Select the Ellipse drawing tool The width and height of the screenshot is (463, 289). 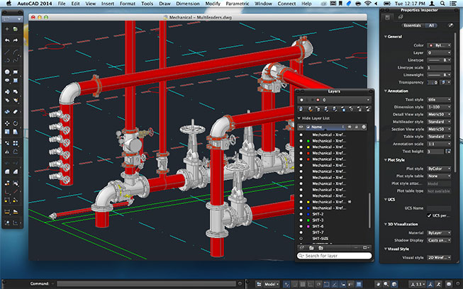click(x=7, y=80)
